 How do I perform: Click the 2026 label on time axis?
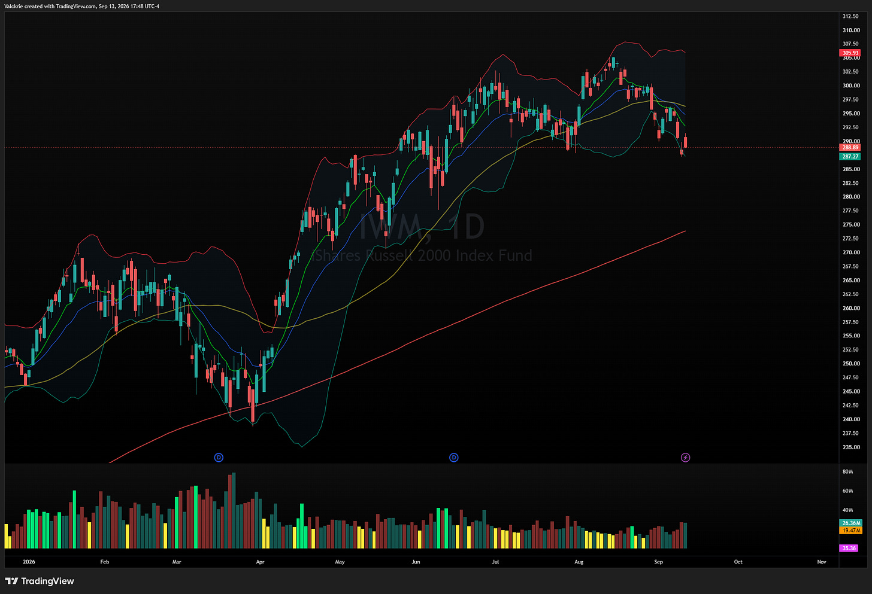pos(29,562)
